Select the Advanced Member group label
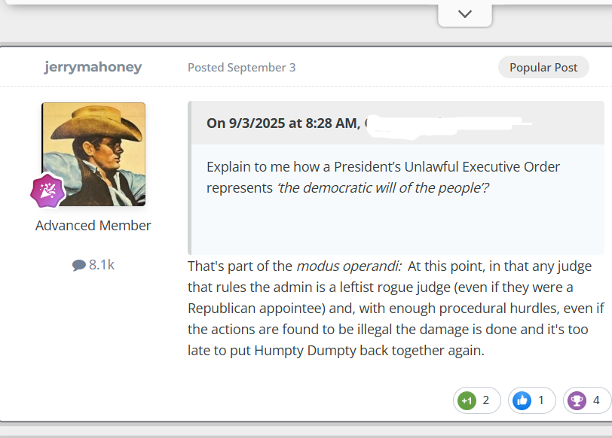 coord(93,226)
